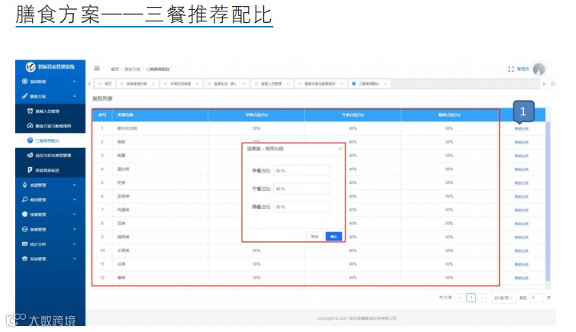Viewport: 576px width, 332px height.
Task: Close the 修改比例 dialog with X
Action: [340, 149]
